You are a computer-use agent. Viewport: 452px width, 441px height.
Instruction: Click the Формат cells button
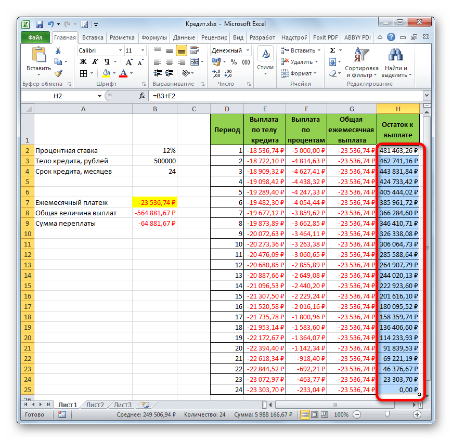pyautogui.click(x=299, y=73)
